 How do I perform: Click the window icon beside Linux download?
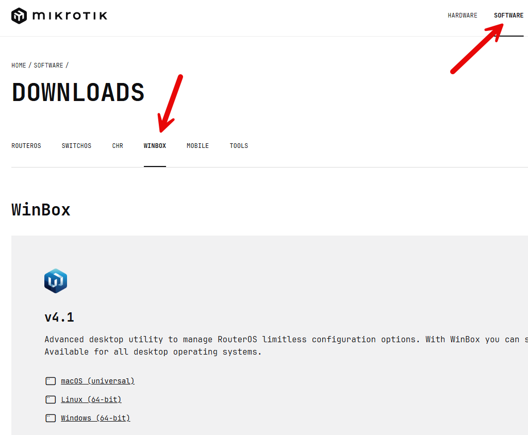51,400
